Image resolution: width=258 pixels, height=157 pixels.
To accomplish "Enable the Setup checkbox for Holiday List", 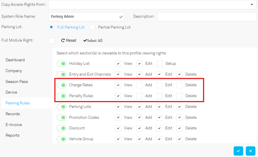I will [x=160, y=64].
